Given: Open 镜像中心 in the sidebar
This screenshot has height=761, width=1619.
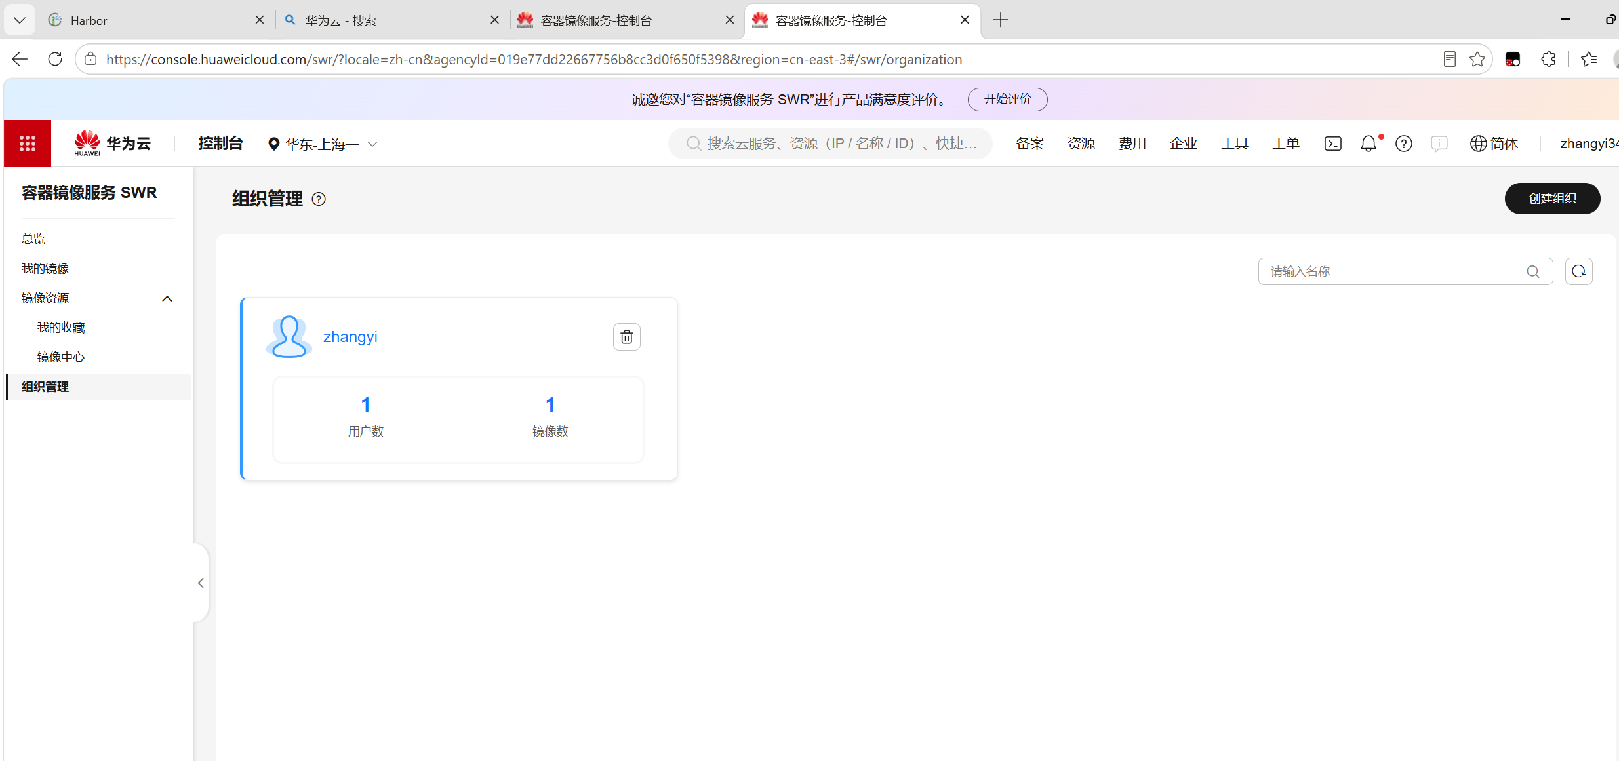Looking at the screenshot, I should pyautogui.click(x=61, y=357).
